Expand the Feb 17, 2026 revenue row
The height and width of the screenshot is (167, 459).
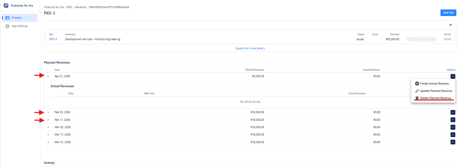[48, 120]
